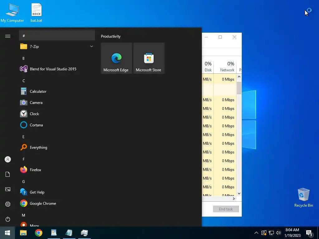The height and width of the screenshot is (239, 319).
Task: Click the Productivity group title
Action: pos(111,36)
